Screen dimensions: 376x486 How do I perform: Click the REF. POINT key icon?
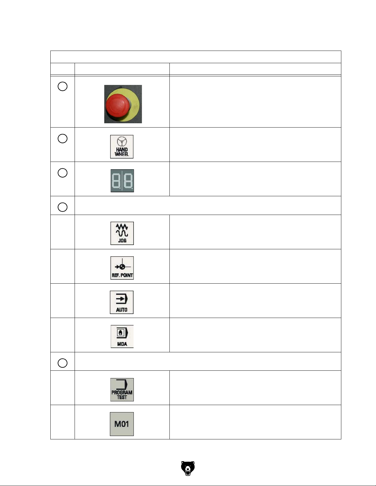click(122, 268)
